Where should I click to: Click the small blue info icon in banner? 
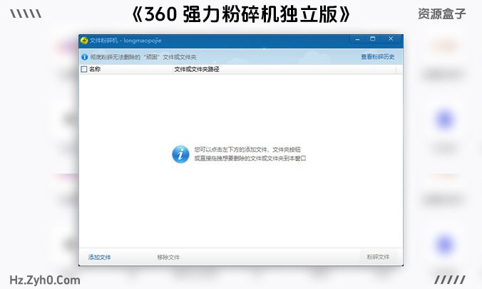click(x=85, y=57)
